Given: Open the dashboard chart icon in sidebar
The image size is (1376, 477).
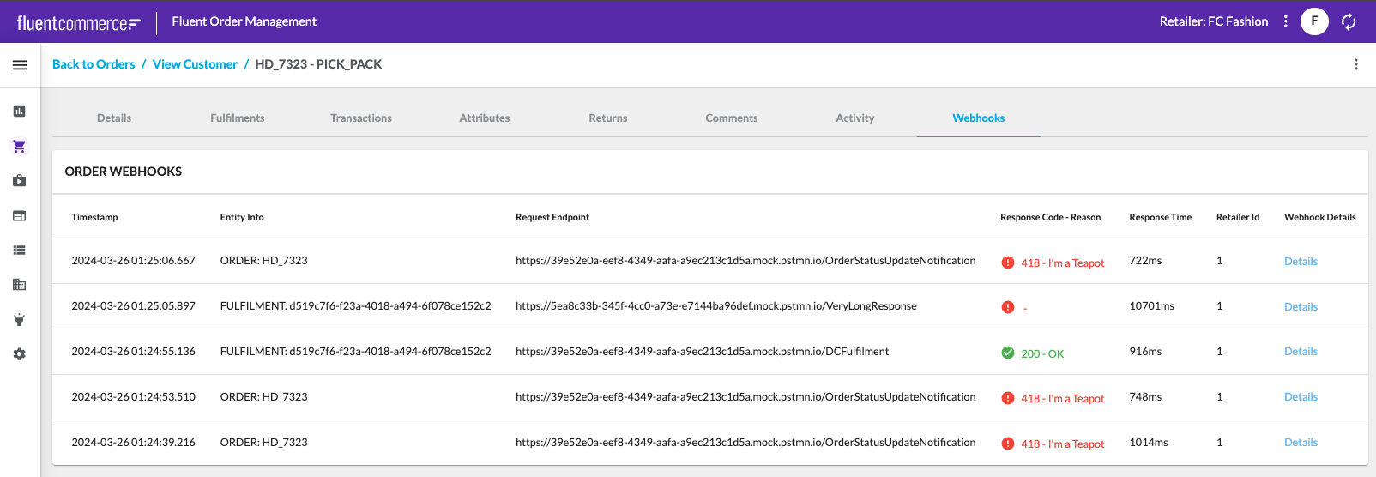Looking at the screenshot, I should coord(20,112).
